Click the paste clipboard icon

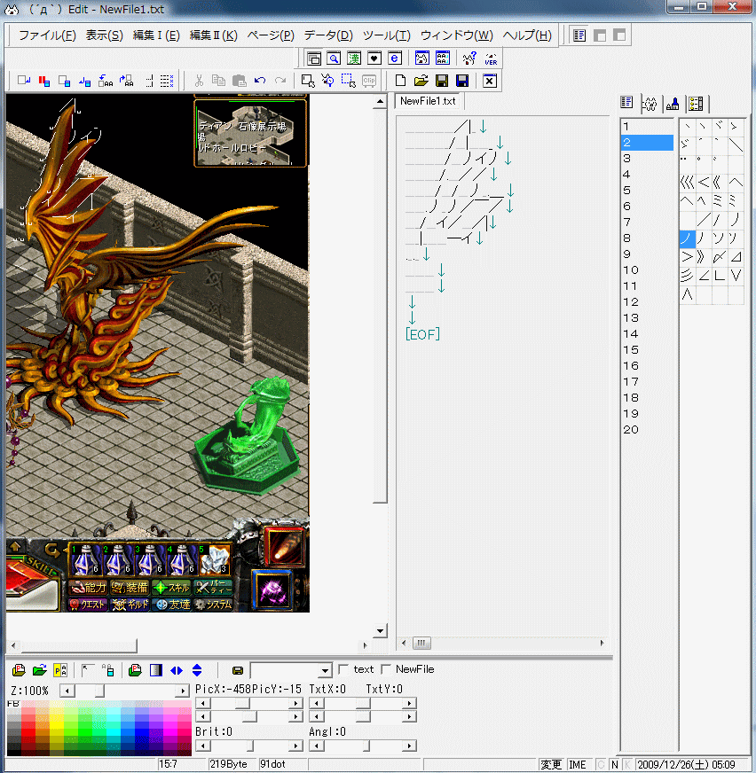(x=239, y=81)
